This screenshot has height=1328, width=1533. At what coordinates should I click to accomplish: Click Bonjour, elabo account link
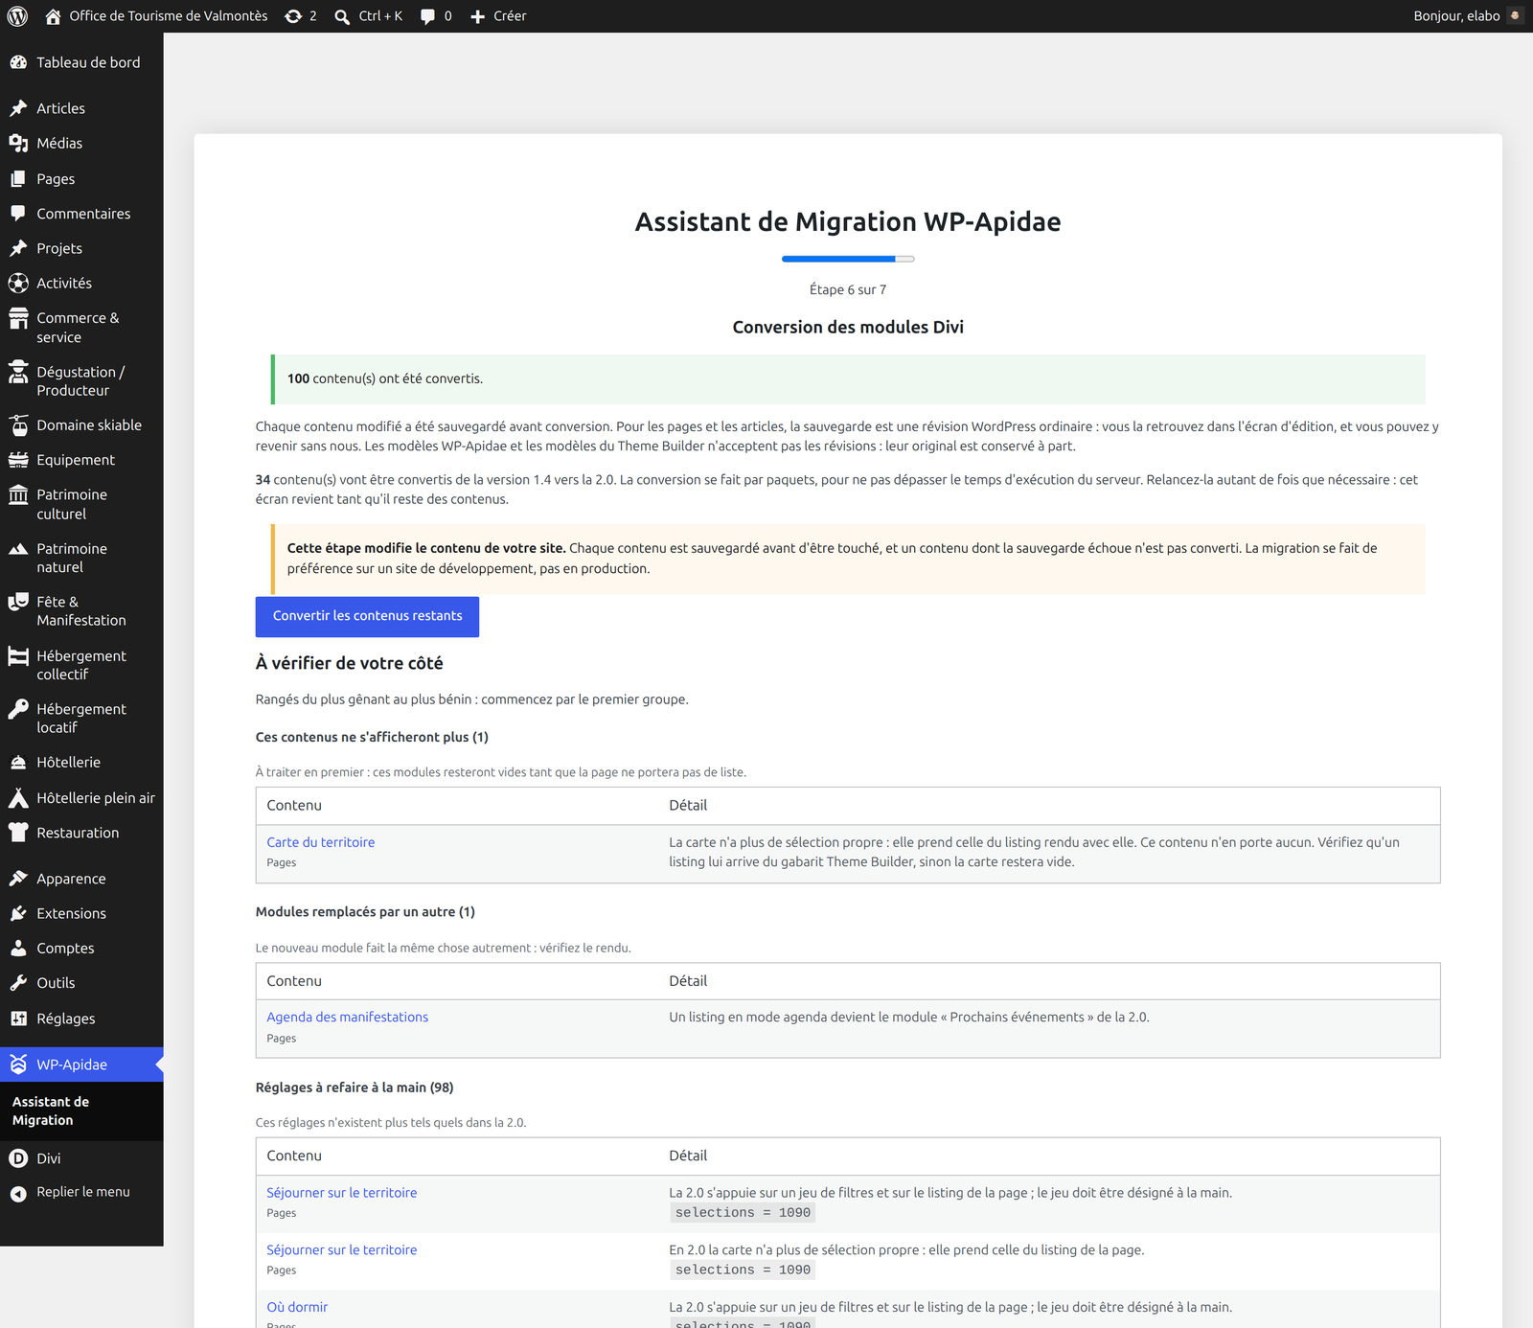(x=1456, y=16)
